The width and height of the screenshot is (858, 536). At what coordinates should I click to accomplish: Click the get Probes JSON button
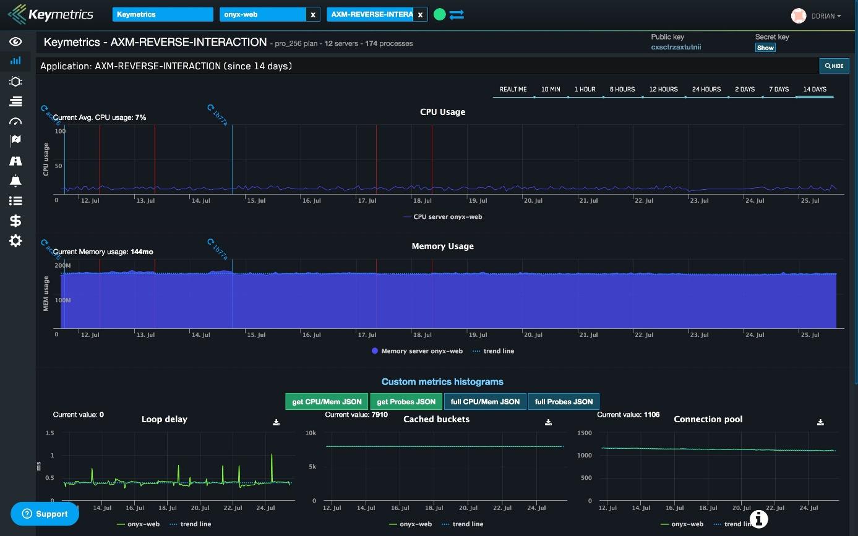click(406, 401)
